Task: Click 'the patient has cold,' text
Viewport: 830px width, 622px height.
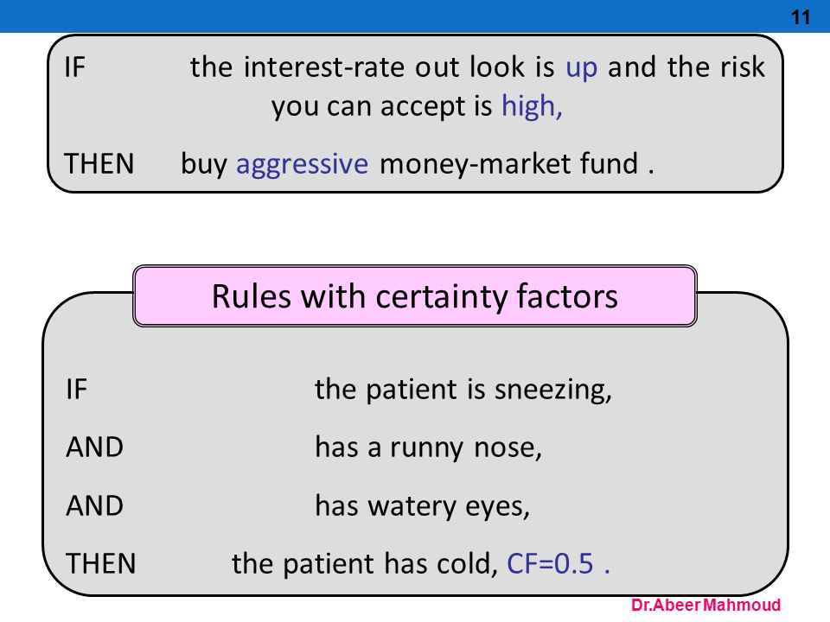Action: (365, 563)
